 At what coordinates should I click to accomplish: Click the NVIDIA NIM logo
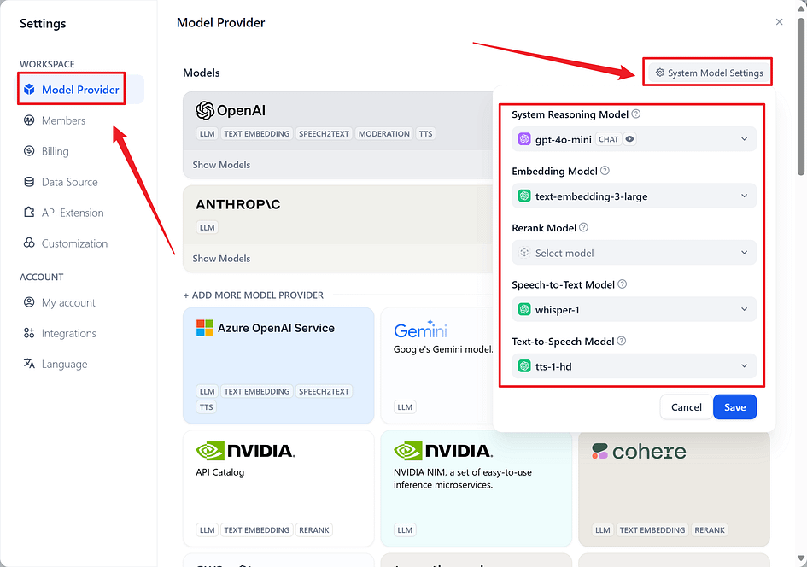tap(442, 451)
